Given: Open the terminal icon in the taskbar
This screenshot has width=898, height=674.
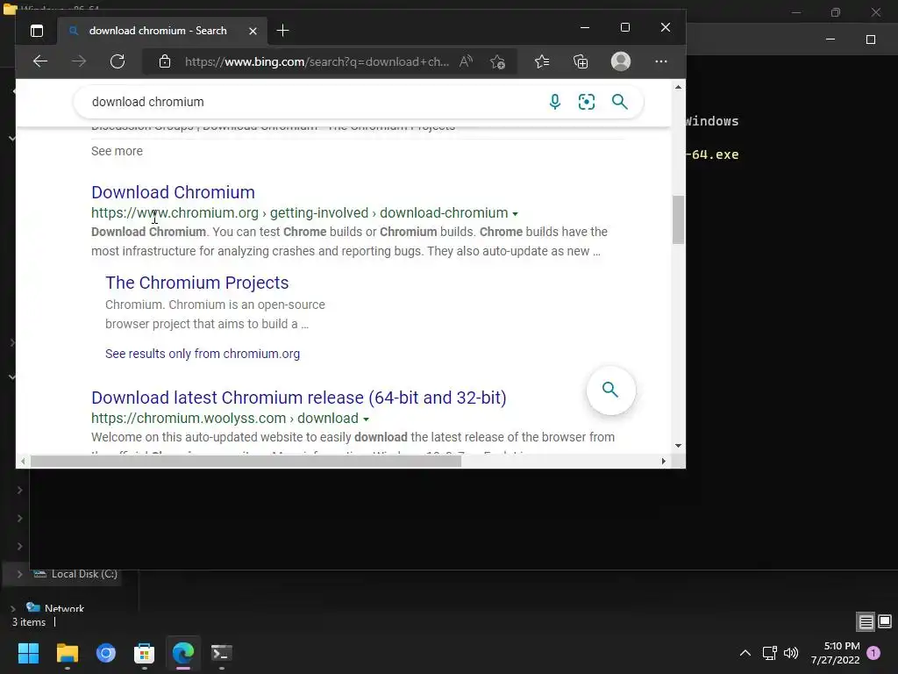Looking at the screenshot, I should [x=222, y=653].
